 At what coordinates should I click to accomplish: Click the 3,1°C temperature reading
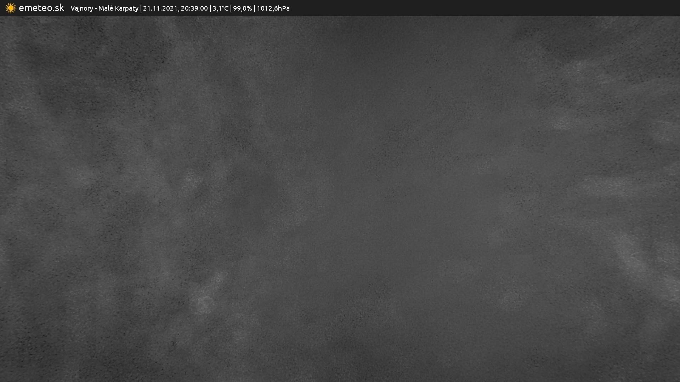[x=220, y=8]
